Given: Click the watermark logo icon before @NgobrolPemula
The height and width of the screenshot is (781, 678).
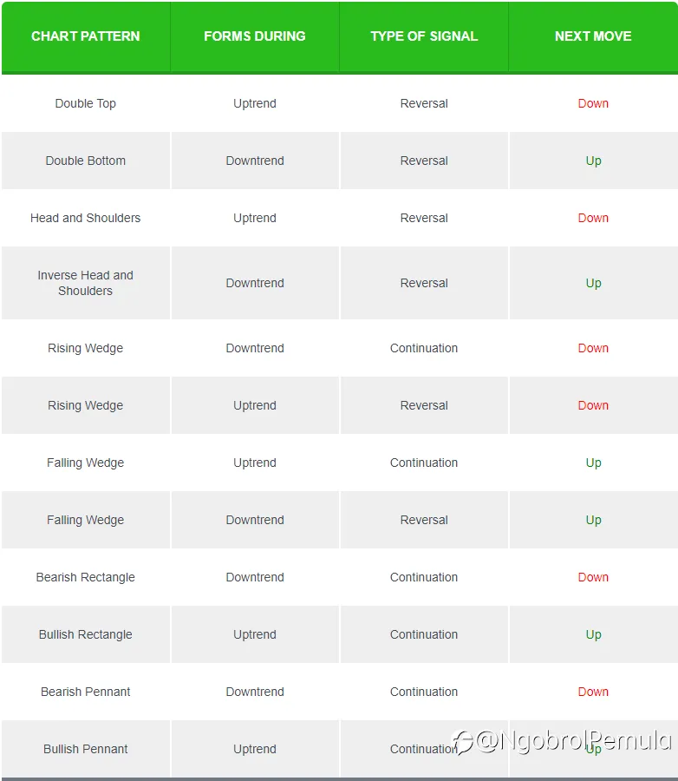Looking at the screenshot, I should point(462,742).
